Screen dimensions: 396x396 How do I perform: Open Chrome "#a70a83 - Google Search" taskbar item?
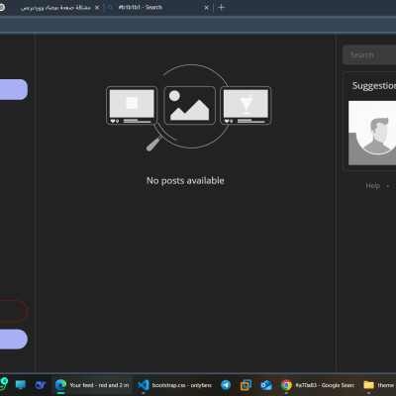[318, 385]
